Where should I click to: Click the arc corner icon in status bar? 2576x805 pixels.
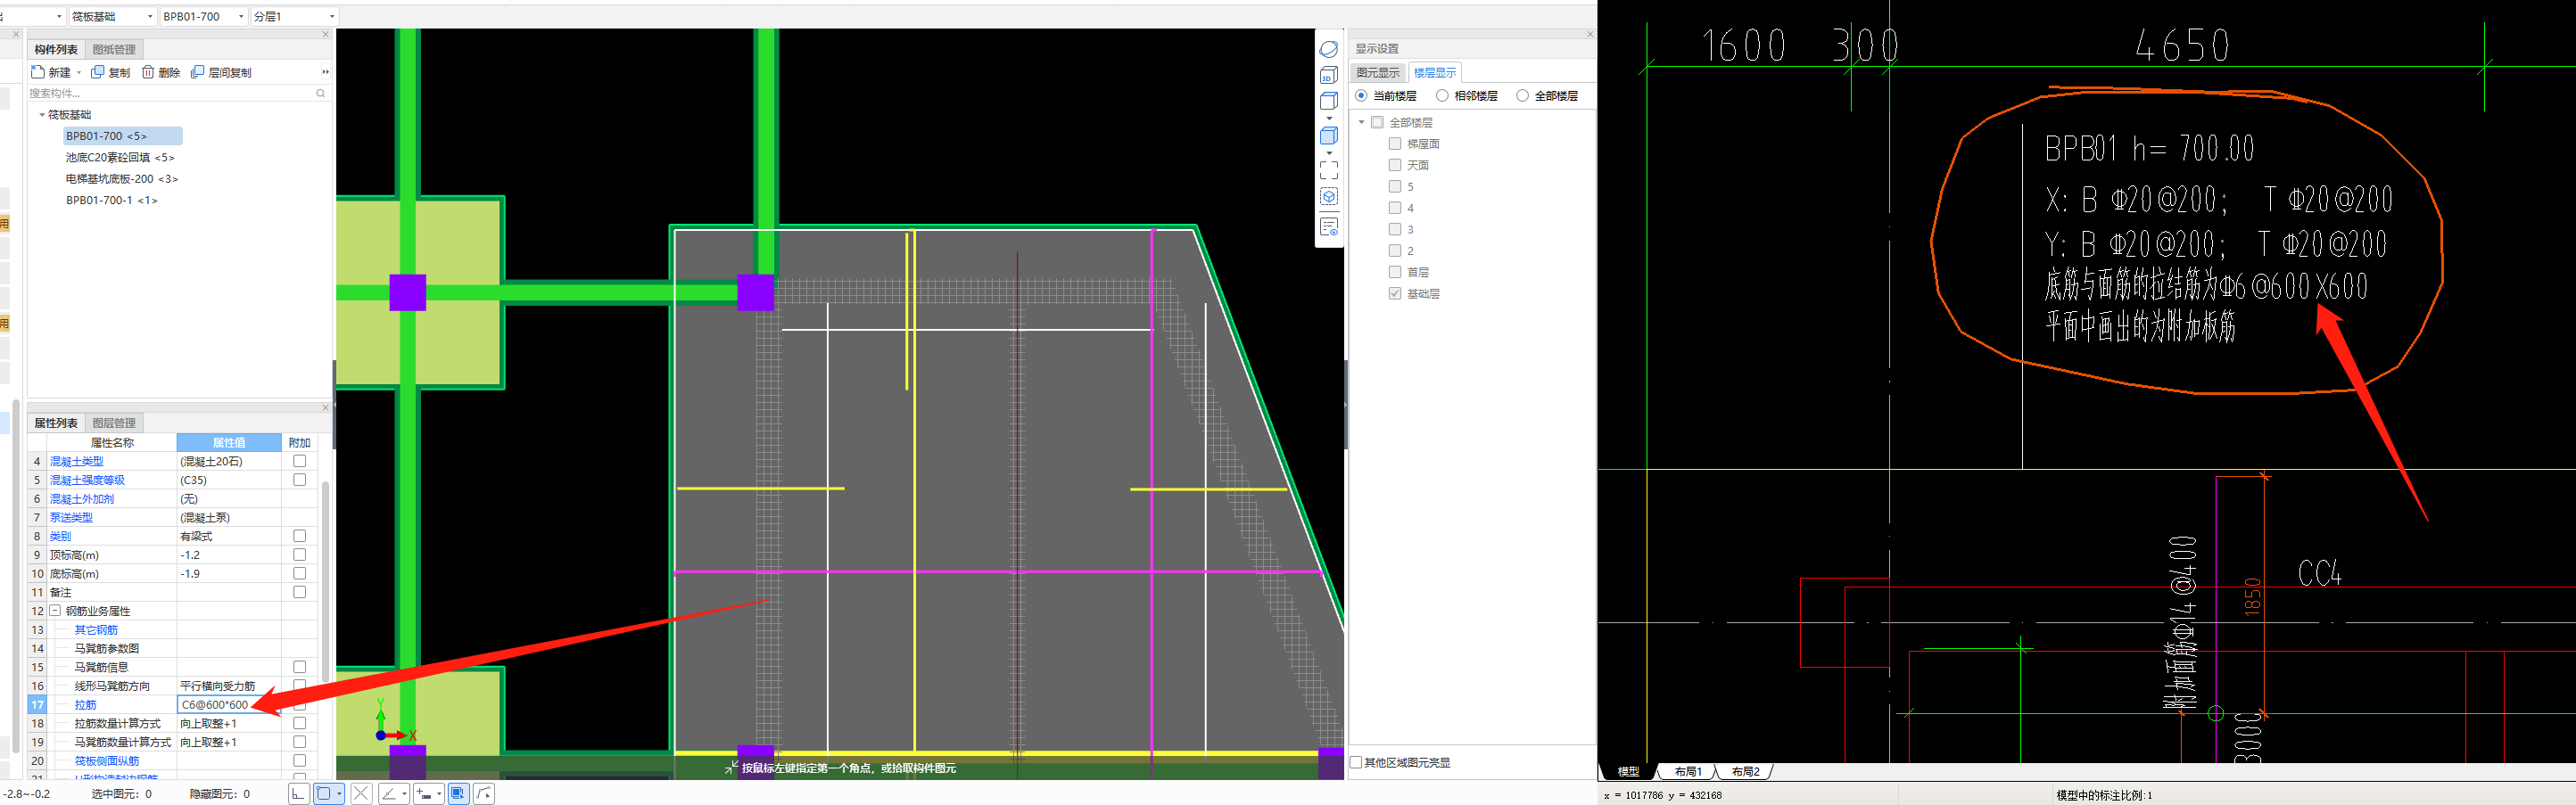click(x=484, y=794)
